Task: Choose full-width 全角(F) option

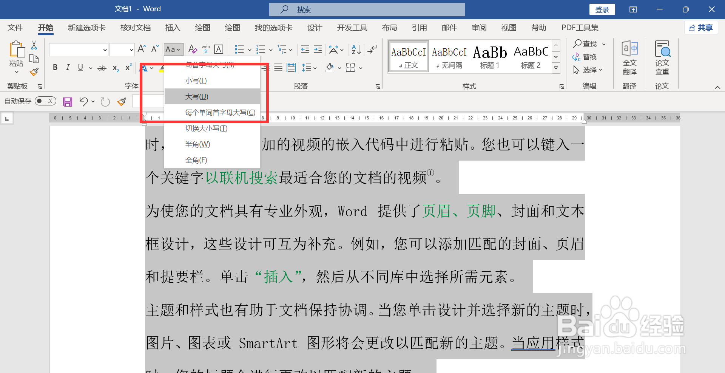Action: click(x=212, y=160)
